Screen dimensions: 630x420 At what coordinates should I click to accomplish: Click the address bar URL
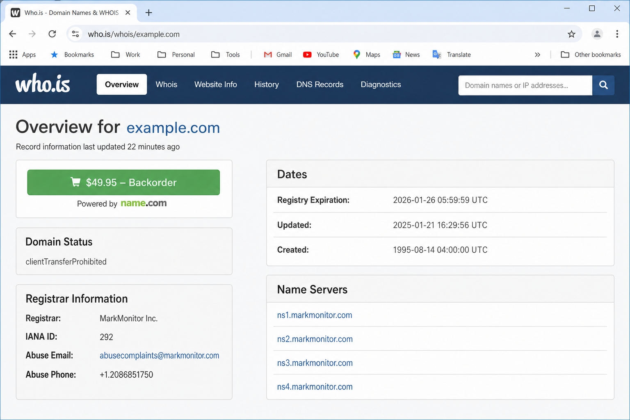pos(134,34)
